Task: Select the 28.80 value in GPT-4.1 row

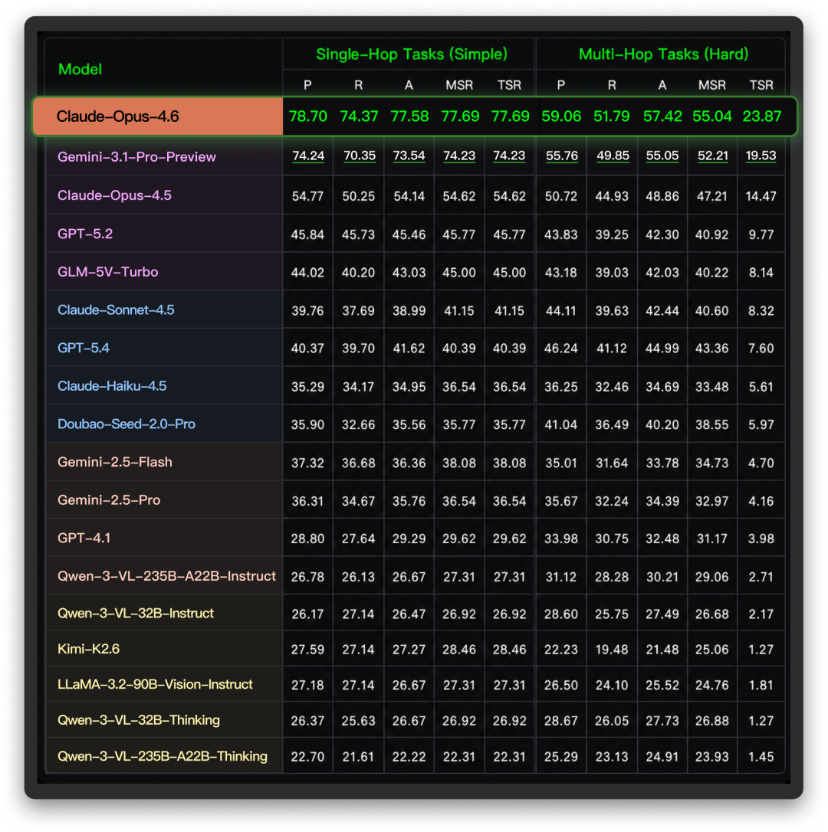Action: click(x=307, y=539)
